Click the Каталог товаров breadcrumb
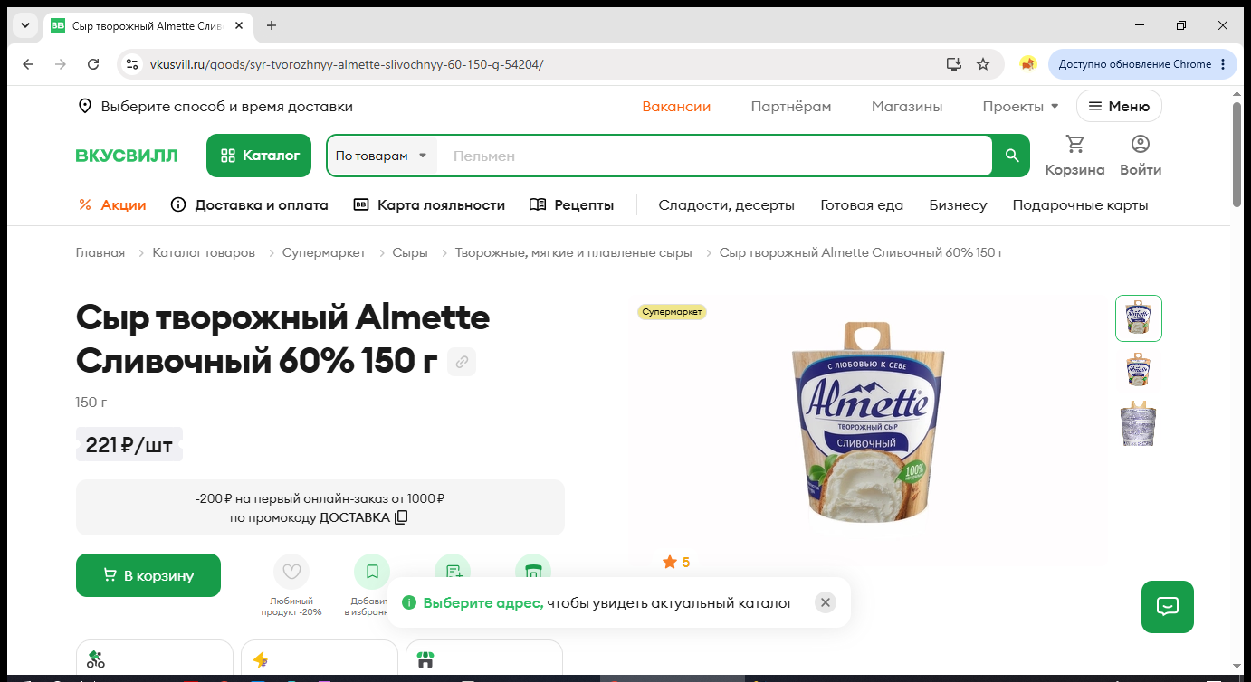This screenshot has width=1251, height=682. click(x=204, y=253)
